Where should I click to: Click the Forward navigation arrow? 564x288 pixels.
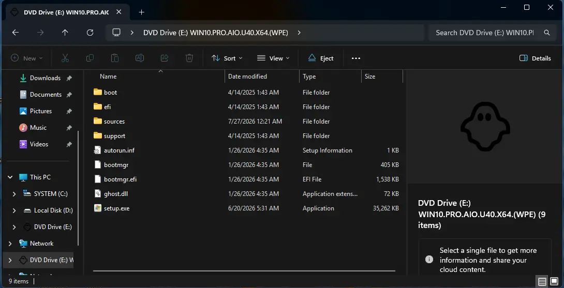click(40, 33)
